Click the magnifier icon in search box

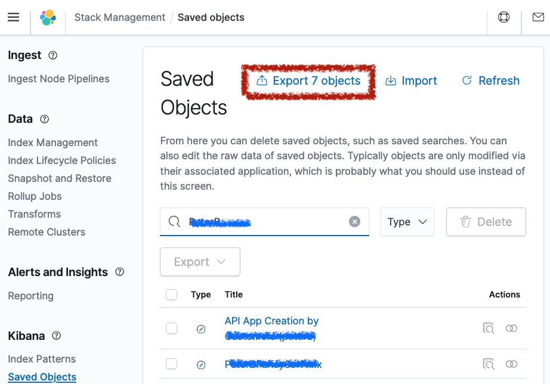tap(174, 222)
